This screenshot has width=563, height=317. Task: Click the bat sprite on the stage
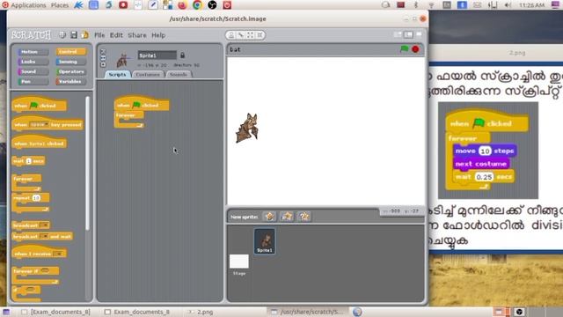[x=247, y=128]
